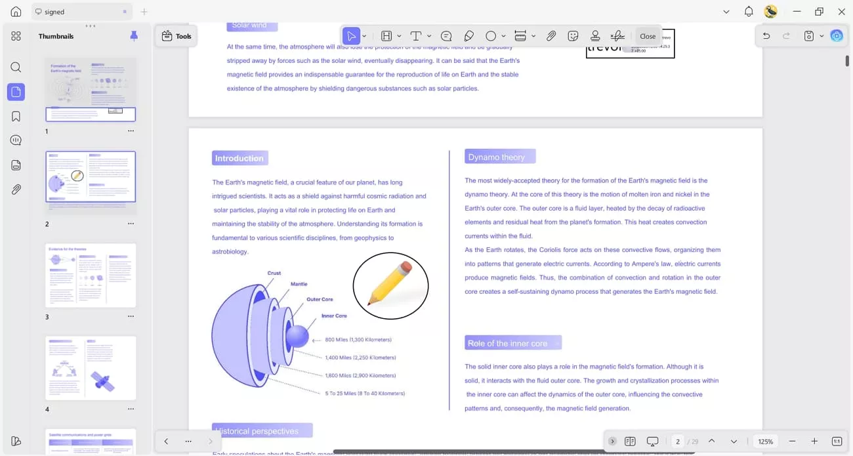Close the annotation toolbar
The height and width of the screenshot is (456, 853).
tap(648, 35)
